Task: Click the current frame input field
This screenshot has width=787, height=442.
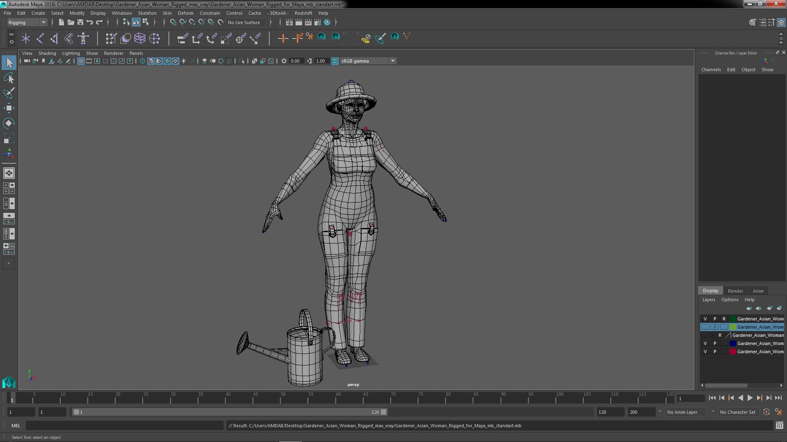Action: tap(691, 398)
